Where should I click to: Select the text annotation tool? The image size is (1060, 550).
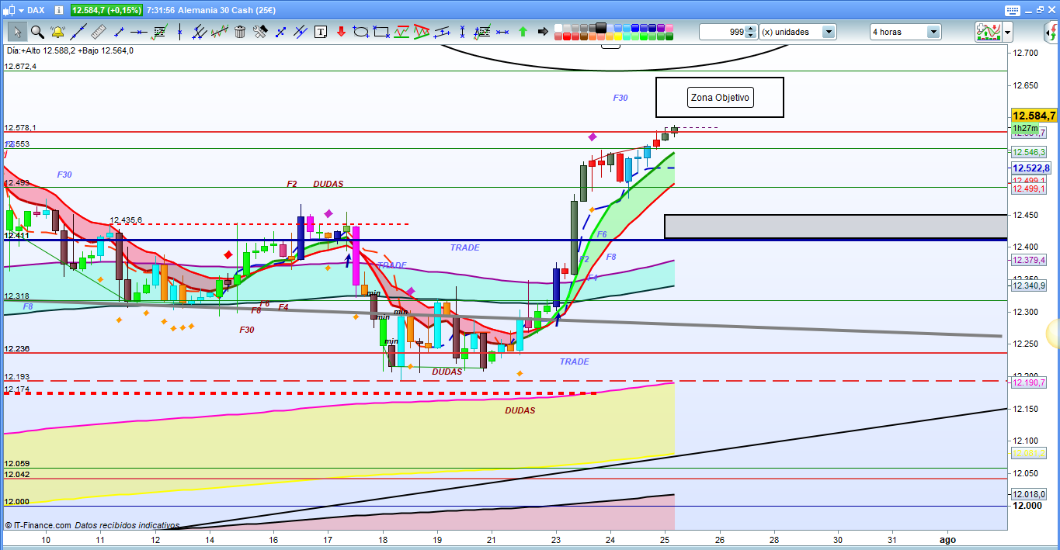point(321,32)
